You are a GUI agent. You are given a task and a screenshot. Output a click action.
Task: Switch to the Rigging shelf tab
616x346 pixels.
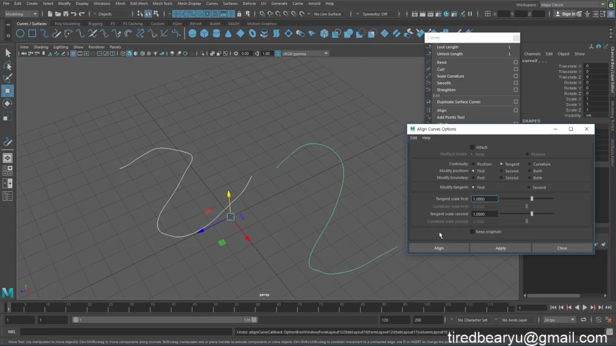pyautogui.click(x=95, y=24)
